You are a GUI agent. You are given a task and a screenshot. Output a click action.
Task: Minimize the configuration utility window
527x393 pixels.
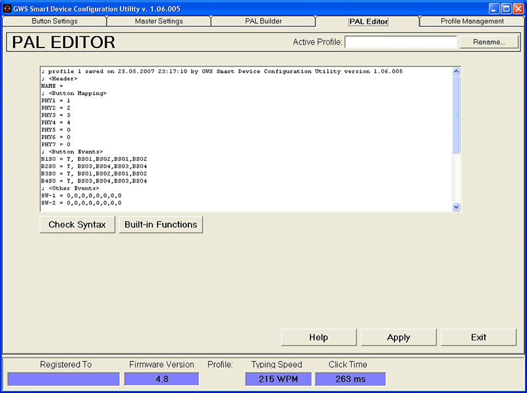click(494, 9)
